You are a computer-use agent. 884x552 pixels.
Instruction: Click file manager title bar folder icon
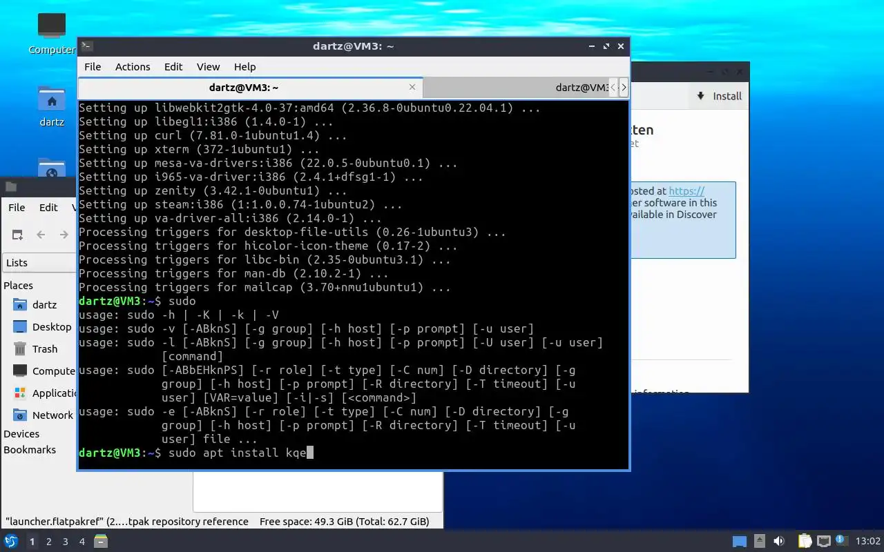coord(10,186)
